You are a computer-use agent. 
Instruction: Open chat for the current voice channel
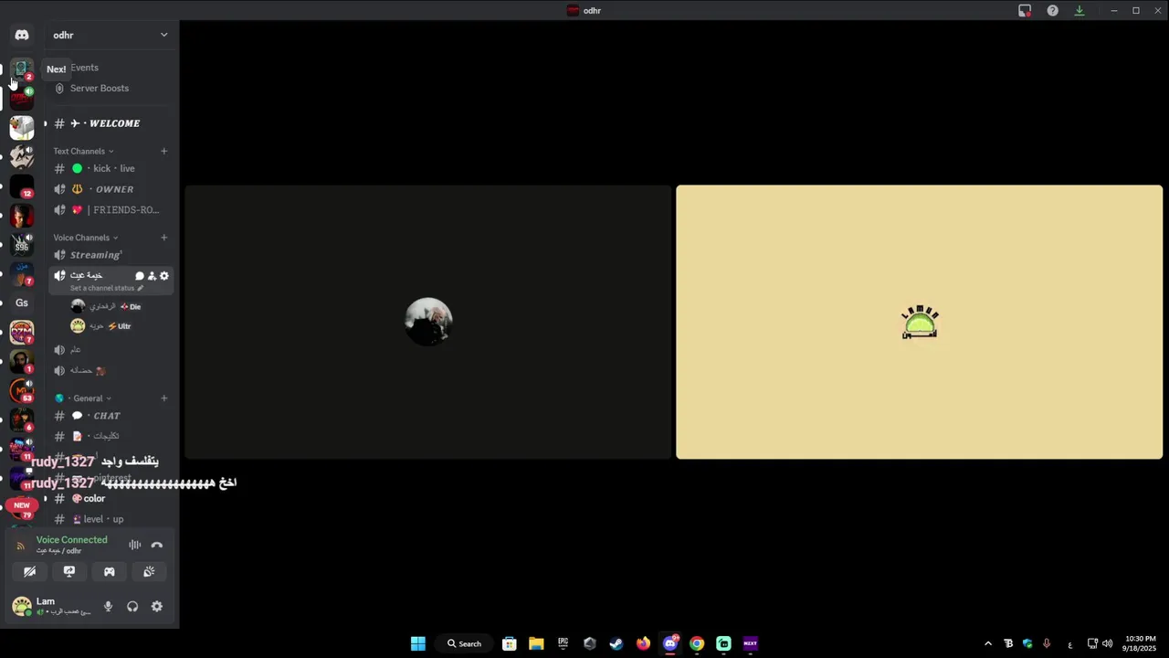(140, 275)
